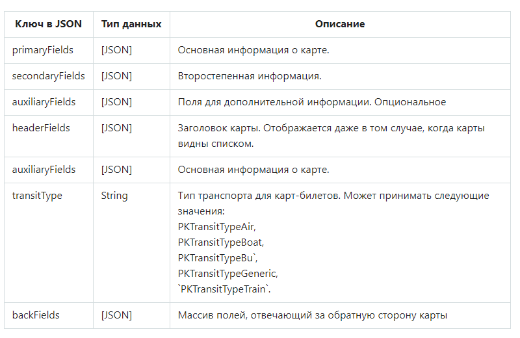Select the secondaryFields key cell
This screenshot has height=338, width=520.
coord(48,76)
